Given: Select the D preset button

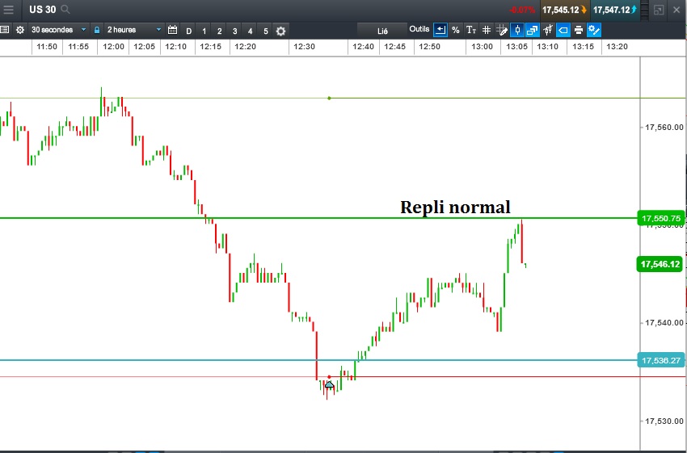Looking at the screenshot, I should click(x=189, y=31).
